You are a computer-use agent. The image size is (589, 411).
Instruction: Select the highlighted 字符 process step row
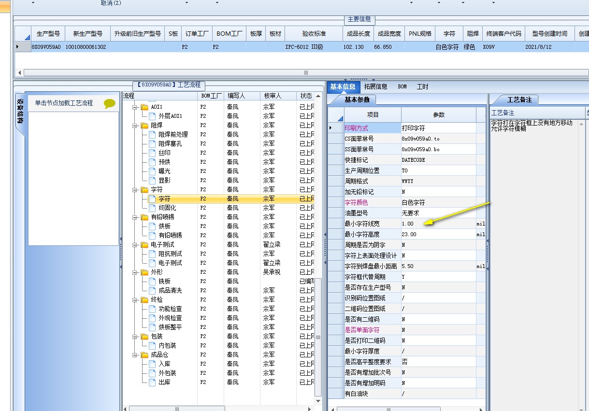[219, 198]
